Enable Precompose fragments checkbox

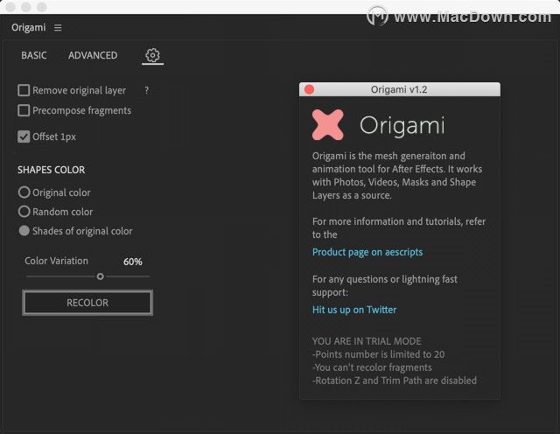(24, 110)
